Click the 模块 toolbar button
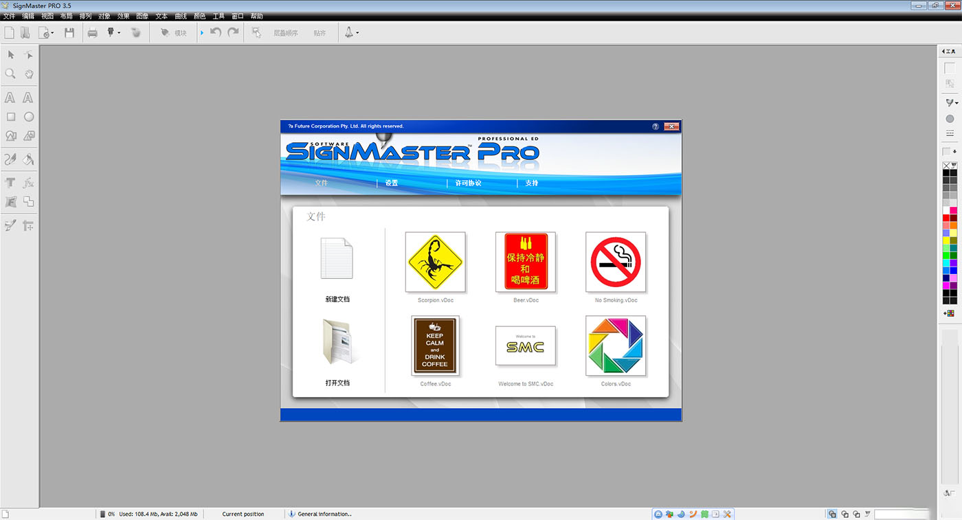Screen dimensions: 962x520 [174, 33]
